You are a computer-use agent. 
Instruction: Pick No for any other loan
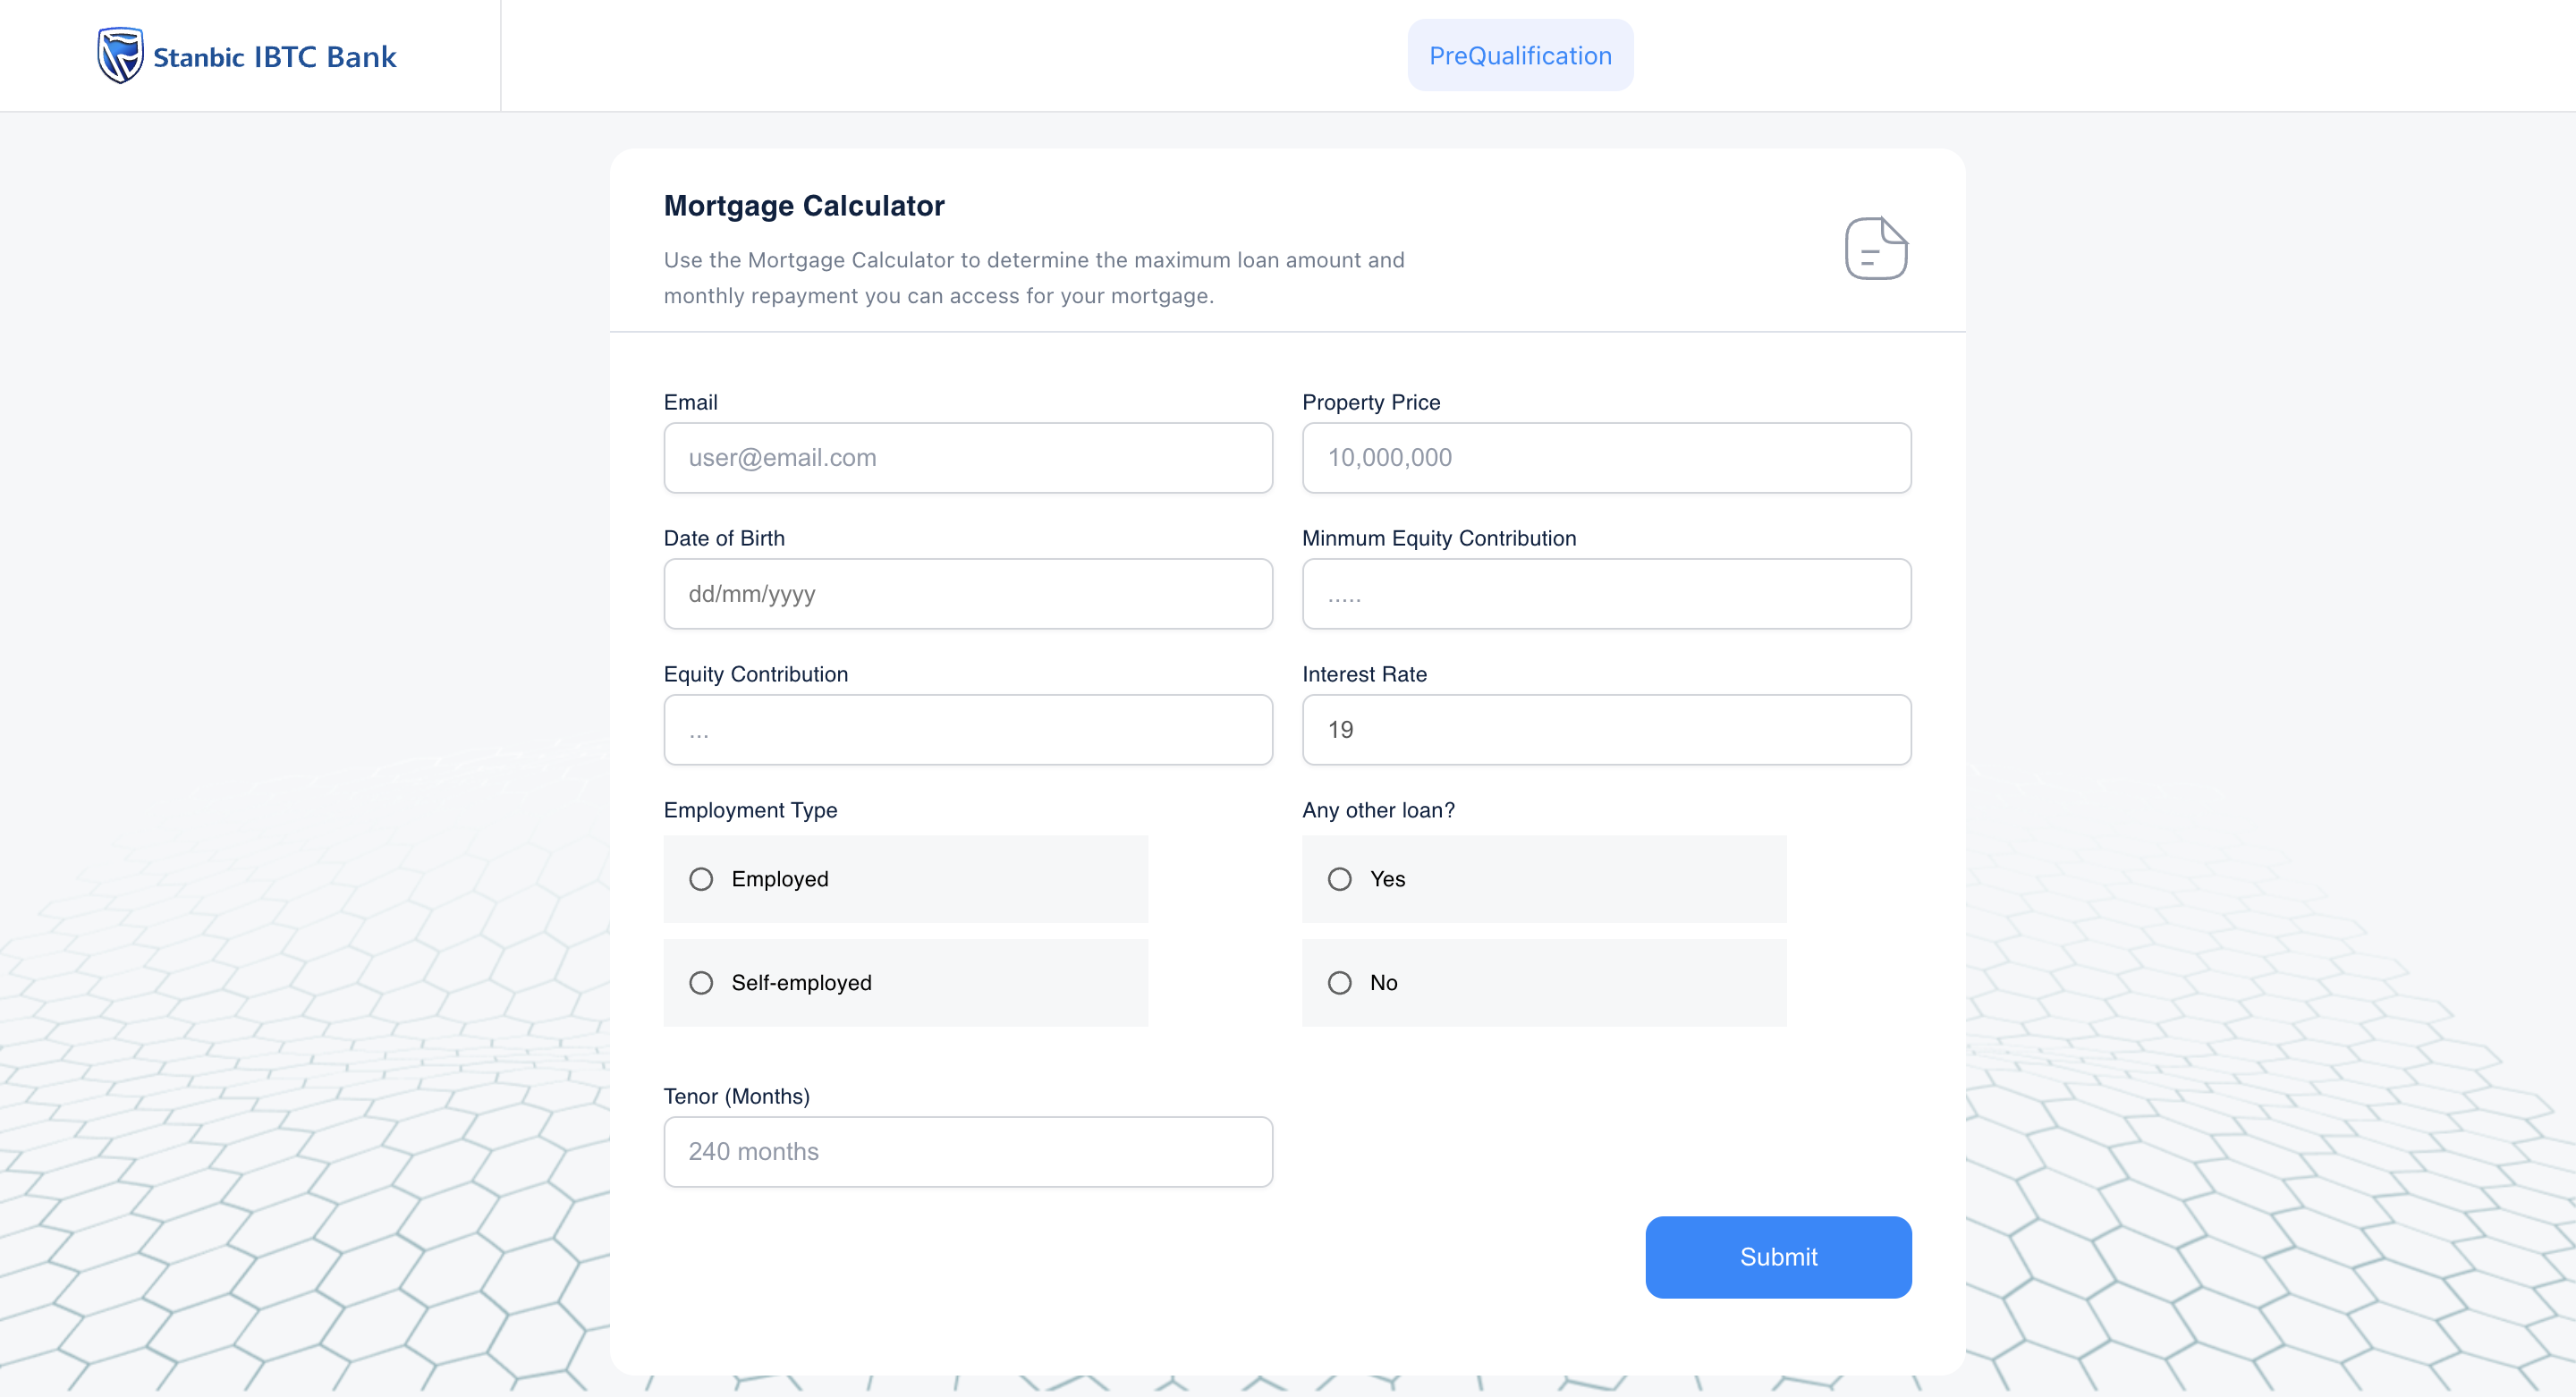click(x=1339, y=983)
